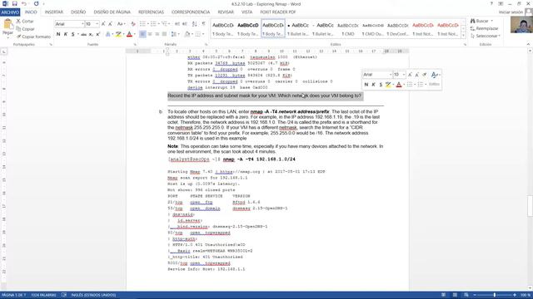Activate Copiar formato painter
The height and width of the screenshot is (299, 533).
[x=33, y=37]
